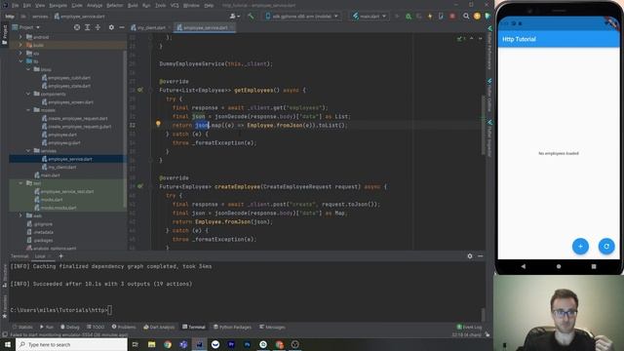Expand the build folder
This screenshot has width=624, height=351.
pyautogui.click(x=21, y=45)
